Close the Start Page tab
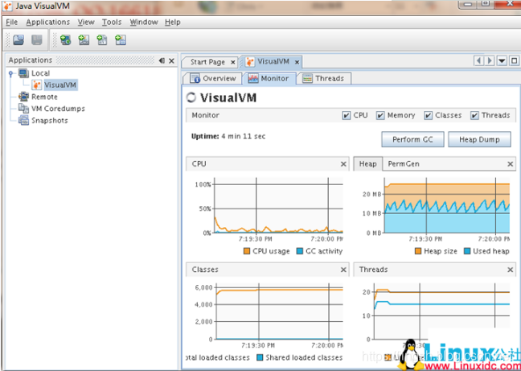Viewport: 521px width, 371px height. pyautogui.click(x=232, y=62)
